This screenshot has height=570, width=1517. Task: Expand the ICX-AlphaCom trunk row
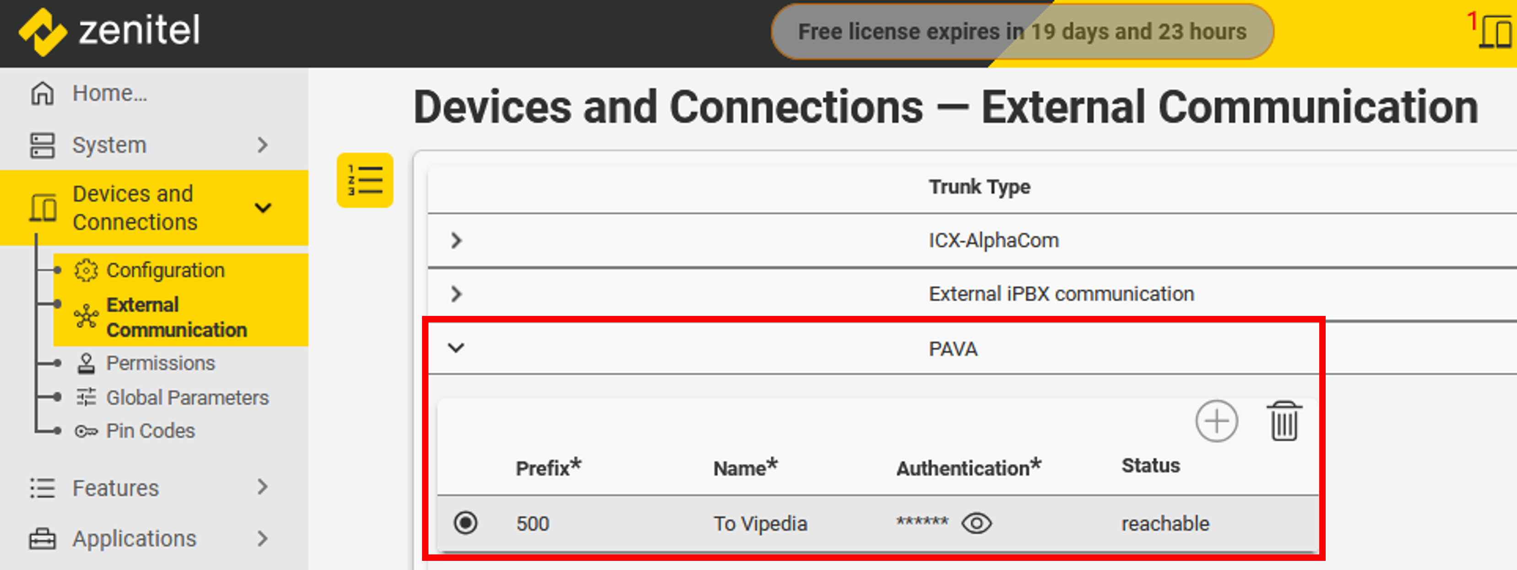tap(456, 240)
